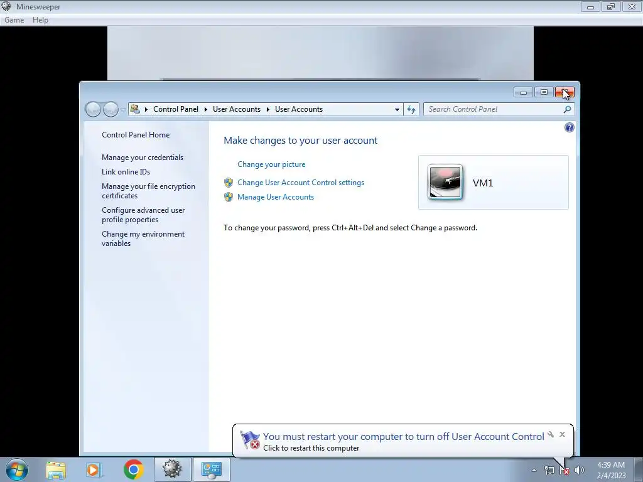Click the User Accounts icon in address bar

point(135,109)
